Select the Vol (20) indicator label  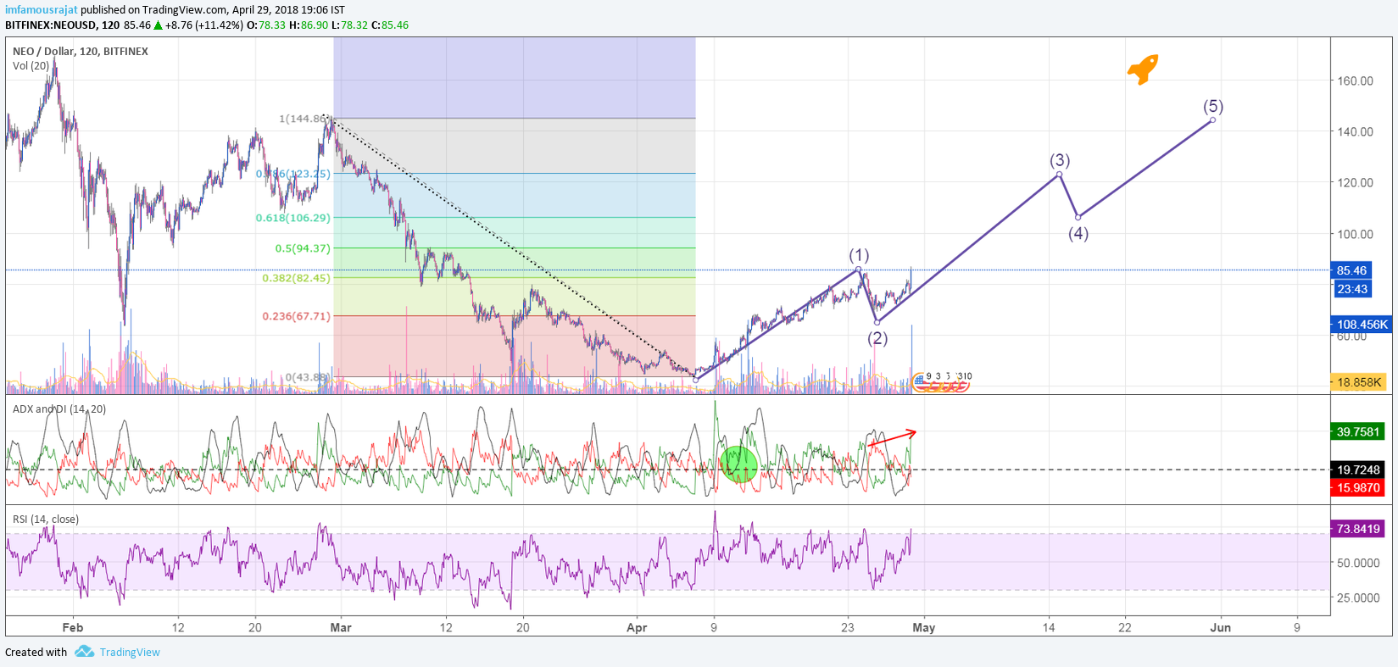pyautogui.click(x=31, y=65)
